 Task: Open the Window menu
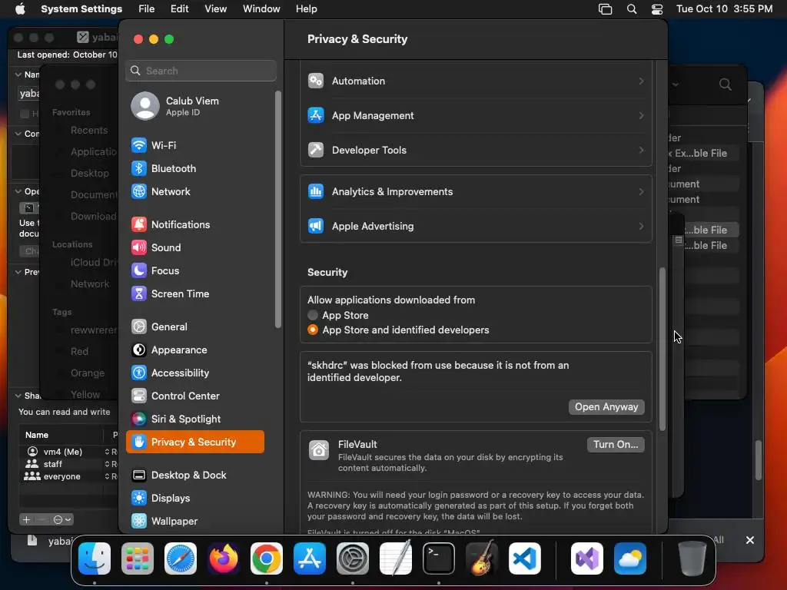point(261,9)
